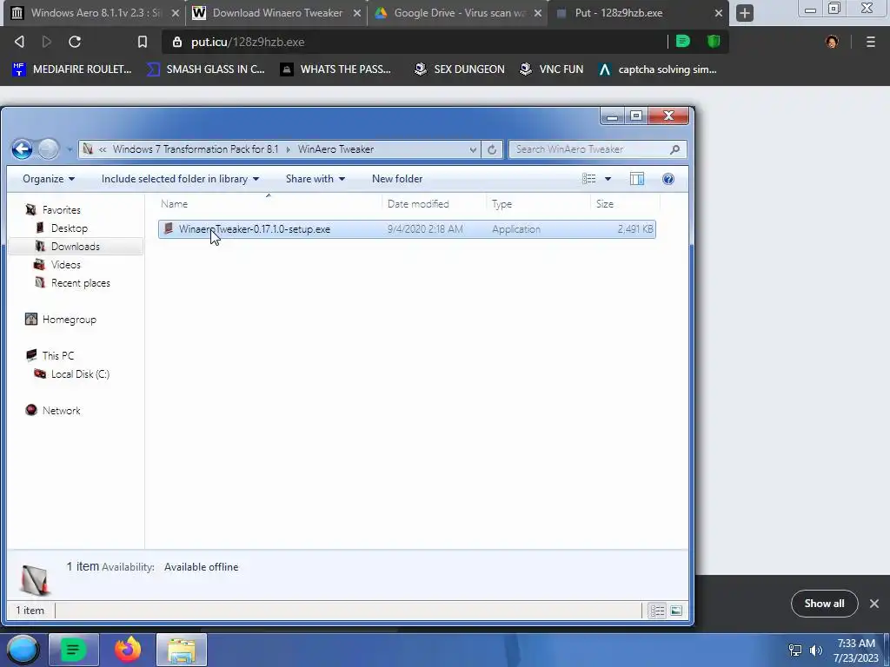The width and height of the screenshot is (890, 667).
Task: Open Firefox from the taskbar
Action: pyautogui.click(x=128, y=650)
